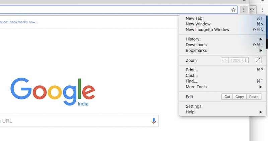Image resolution: width=268 pixels, height=141 pixels.
Task: Click the import bookmarks now link
Action: click(x=19, y=22)
